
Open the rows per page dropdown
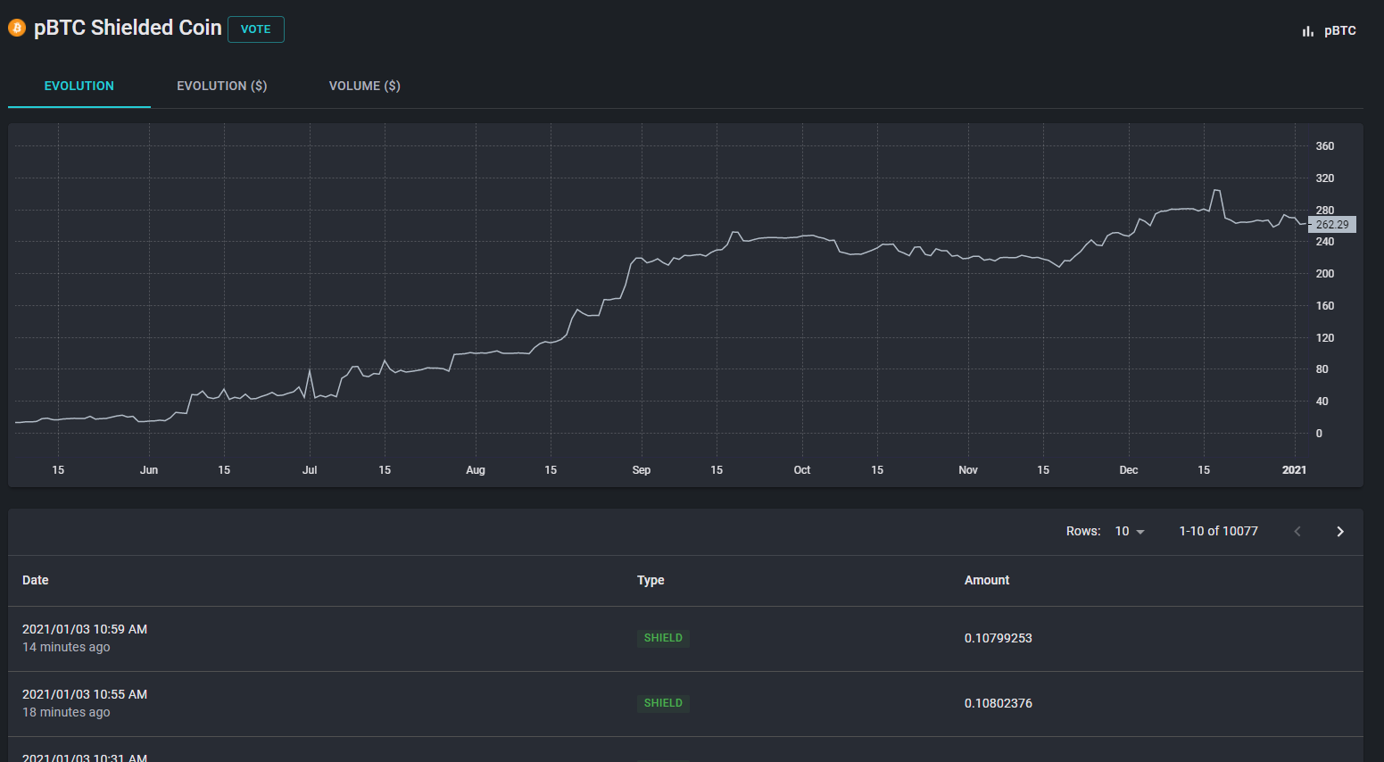click(x=1130, y=532)
